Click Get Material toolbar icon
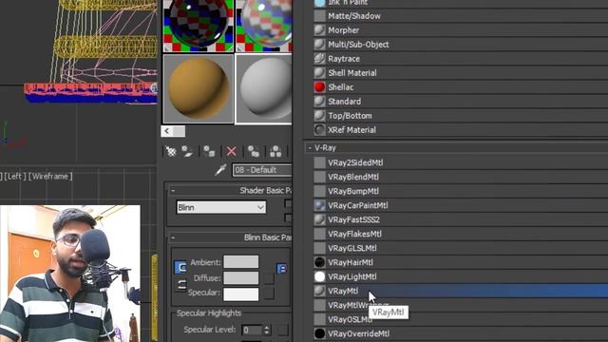 click(x=171, y=151)
